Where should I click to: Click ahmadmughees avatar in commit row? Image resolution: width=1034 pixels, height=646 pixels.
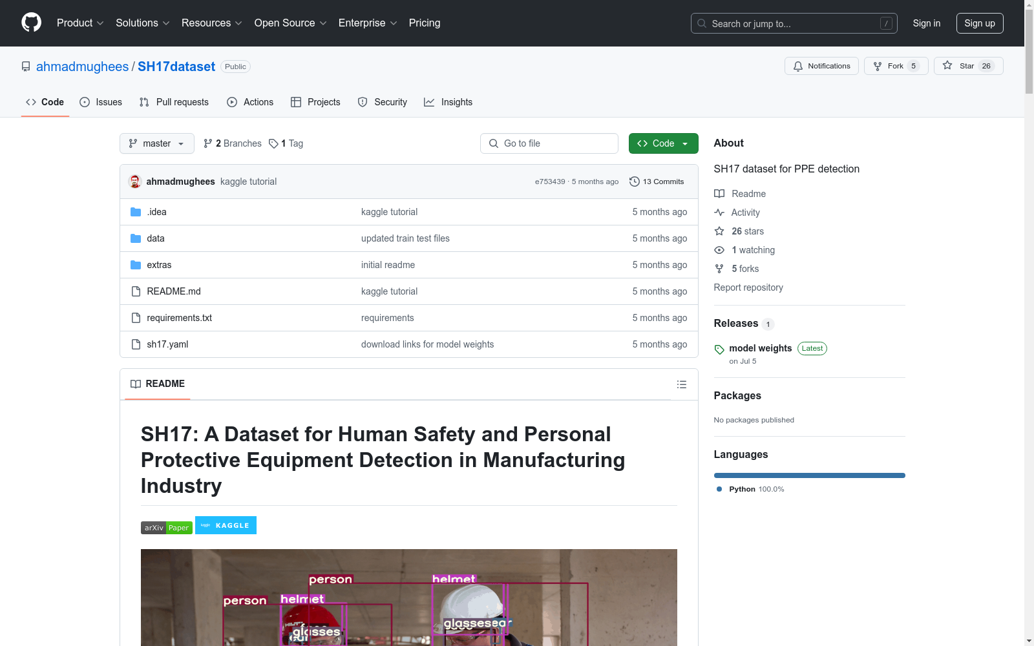(x=135, y=182)
